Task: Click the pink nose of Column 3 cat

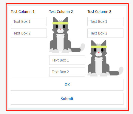Action: coord(99,52)
